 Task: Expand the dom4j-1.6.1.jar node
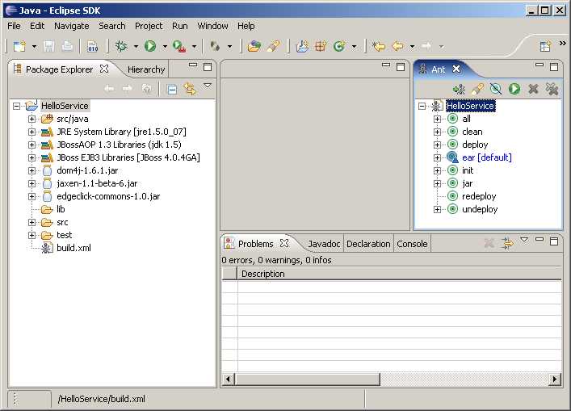tap(31, 170)
